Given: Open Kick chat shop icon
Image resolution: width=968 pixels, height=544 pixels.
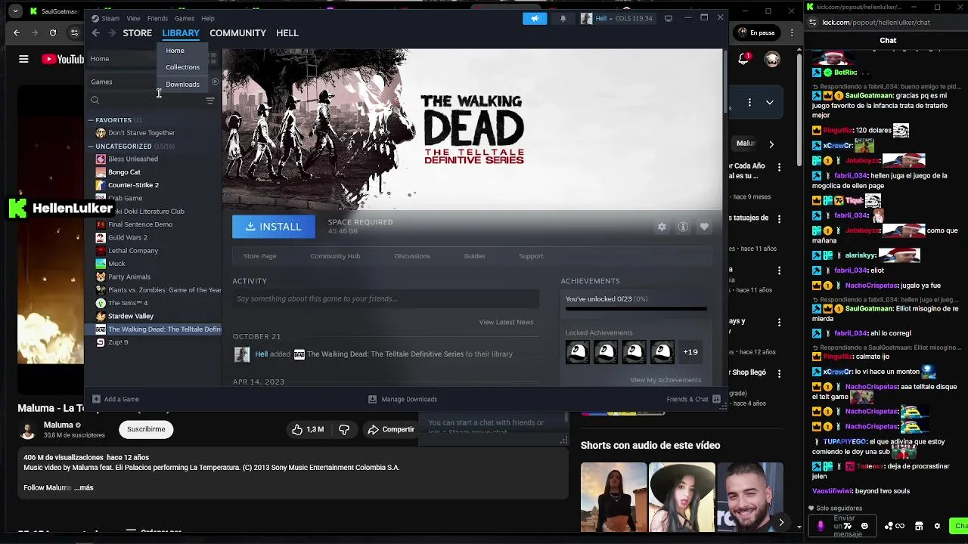Looking at the screenshot, I should click(919, 526).
